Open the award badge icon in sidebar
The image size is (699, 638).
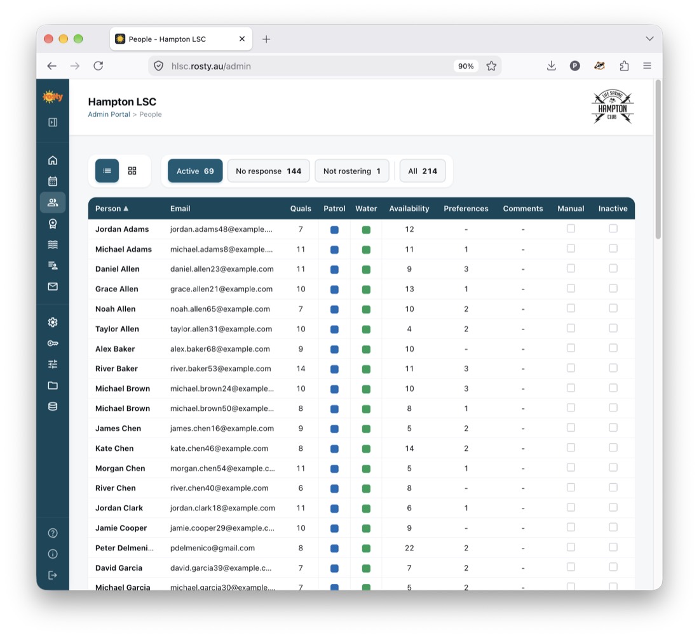(x=53, y=223)
